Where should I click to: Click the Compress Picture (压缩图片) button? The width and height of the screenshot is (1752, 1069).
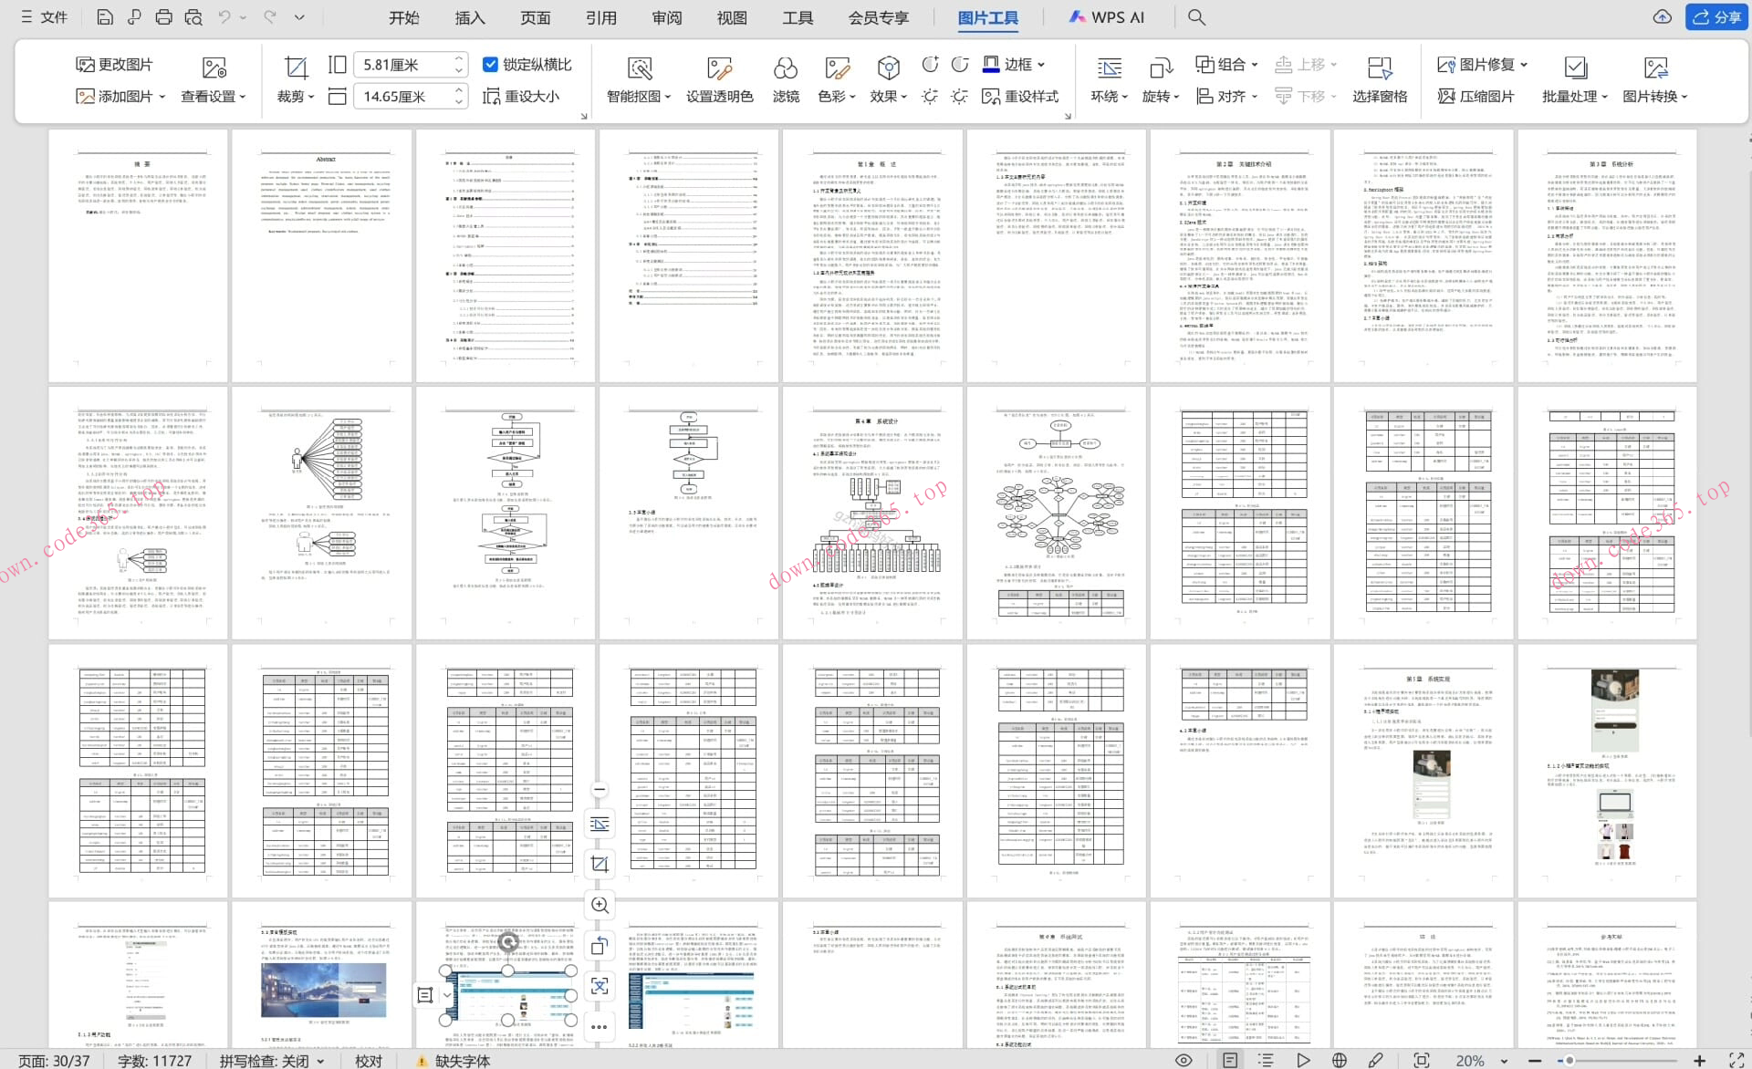tap(1476, 97)
